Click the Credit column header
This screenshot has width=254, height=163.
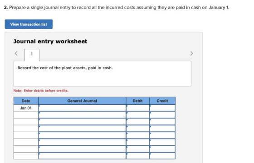coord(162,101)
